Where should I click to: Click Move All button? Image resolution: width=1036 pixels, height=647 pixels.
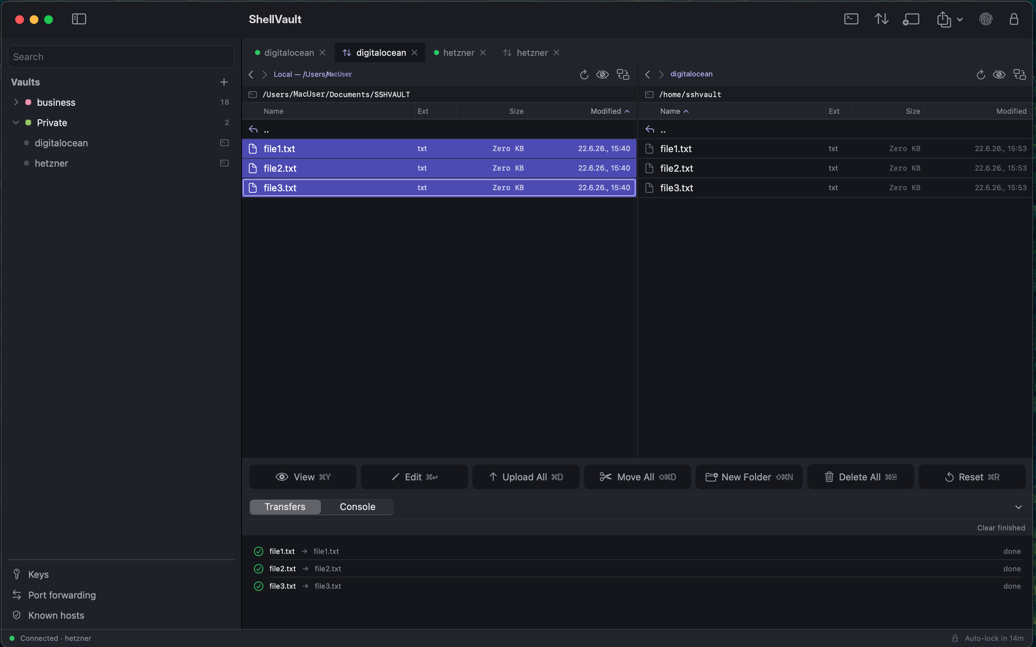[x=637, y=477]
